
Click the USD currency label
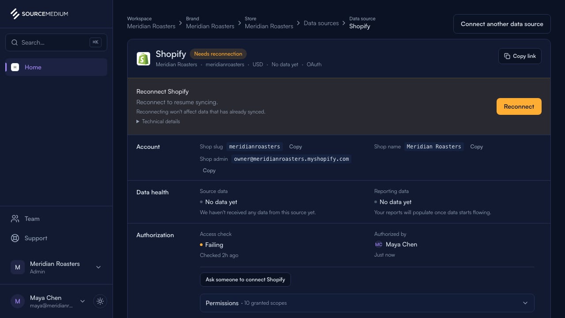pos(258,64)
